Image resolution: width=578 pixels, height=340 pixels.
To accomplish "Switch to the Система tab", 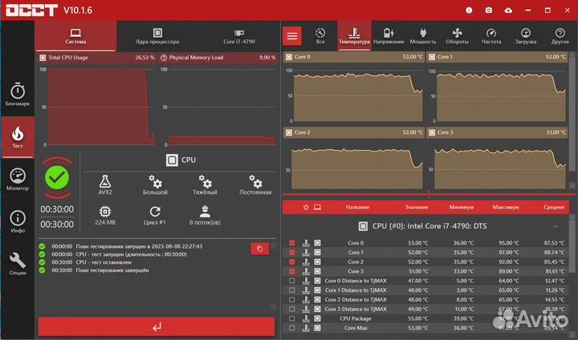I will (75, 36).
